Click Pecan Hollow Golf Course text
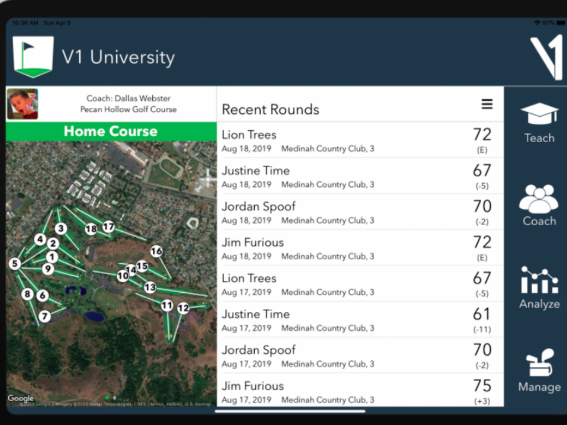This screenshot has width=567, height=425. (x=128, y=109)
